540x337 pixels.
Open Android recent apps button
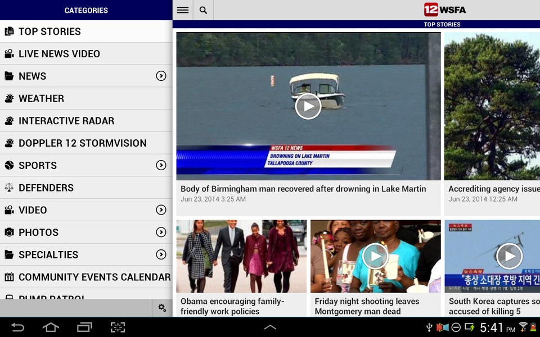pyautogui.click(x=84, y=327)
